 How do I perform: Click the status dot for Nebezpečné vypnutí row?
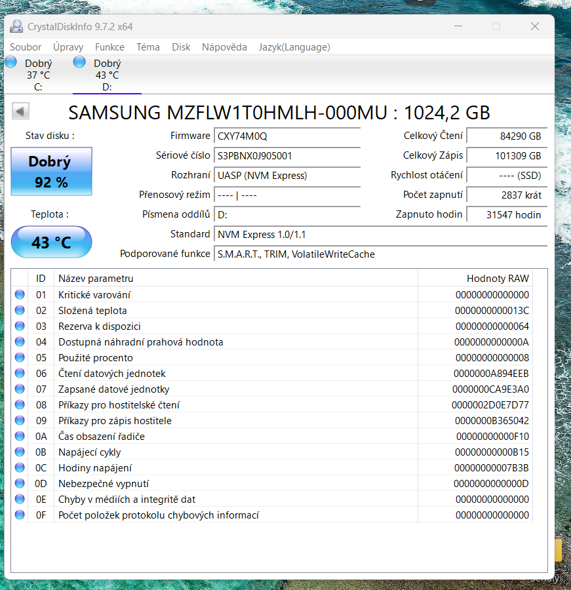19,483
